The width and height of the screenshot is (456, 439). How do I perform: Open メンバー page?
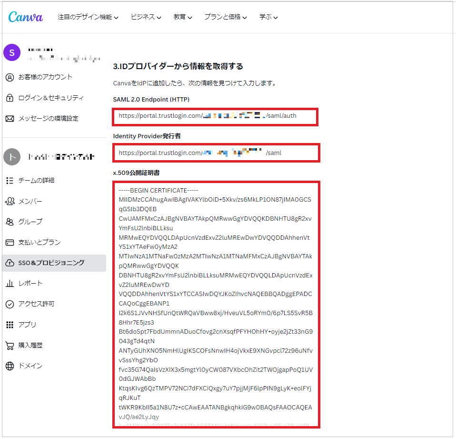click(x=30, y=201)
